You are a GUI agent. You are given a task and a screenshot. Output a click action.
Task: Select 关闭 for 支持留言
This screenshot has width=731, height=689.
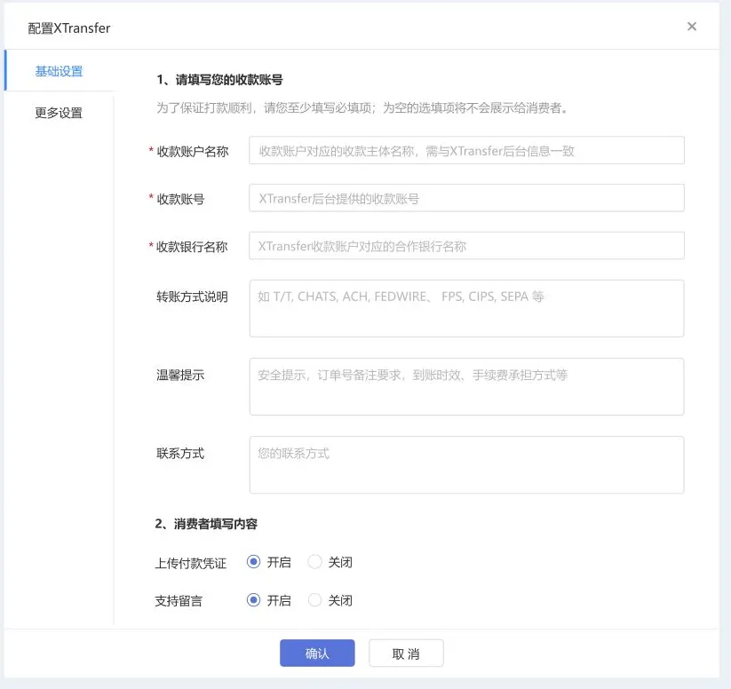pyautogui.click(x=314, y=600)
